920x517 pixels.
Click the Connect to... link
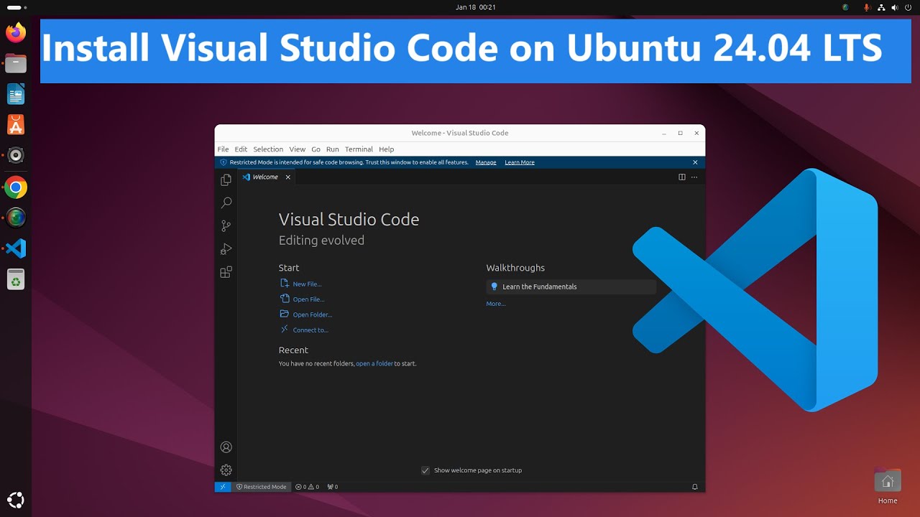point(310,330)
